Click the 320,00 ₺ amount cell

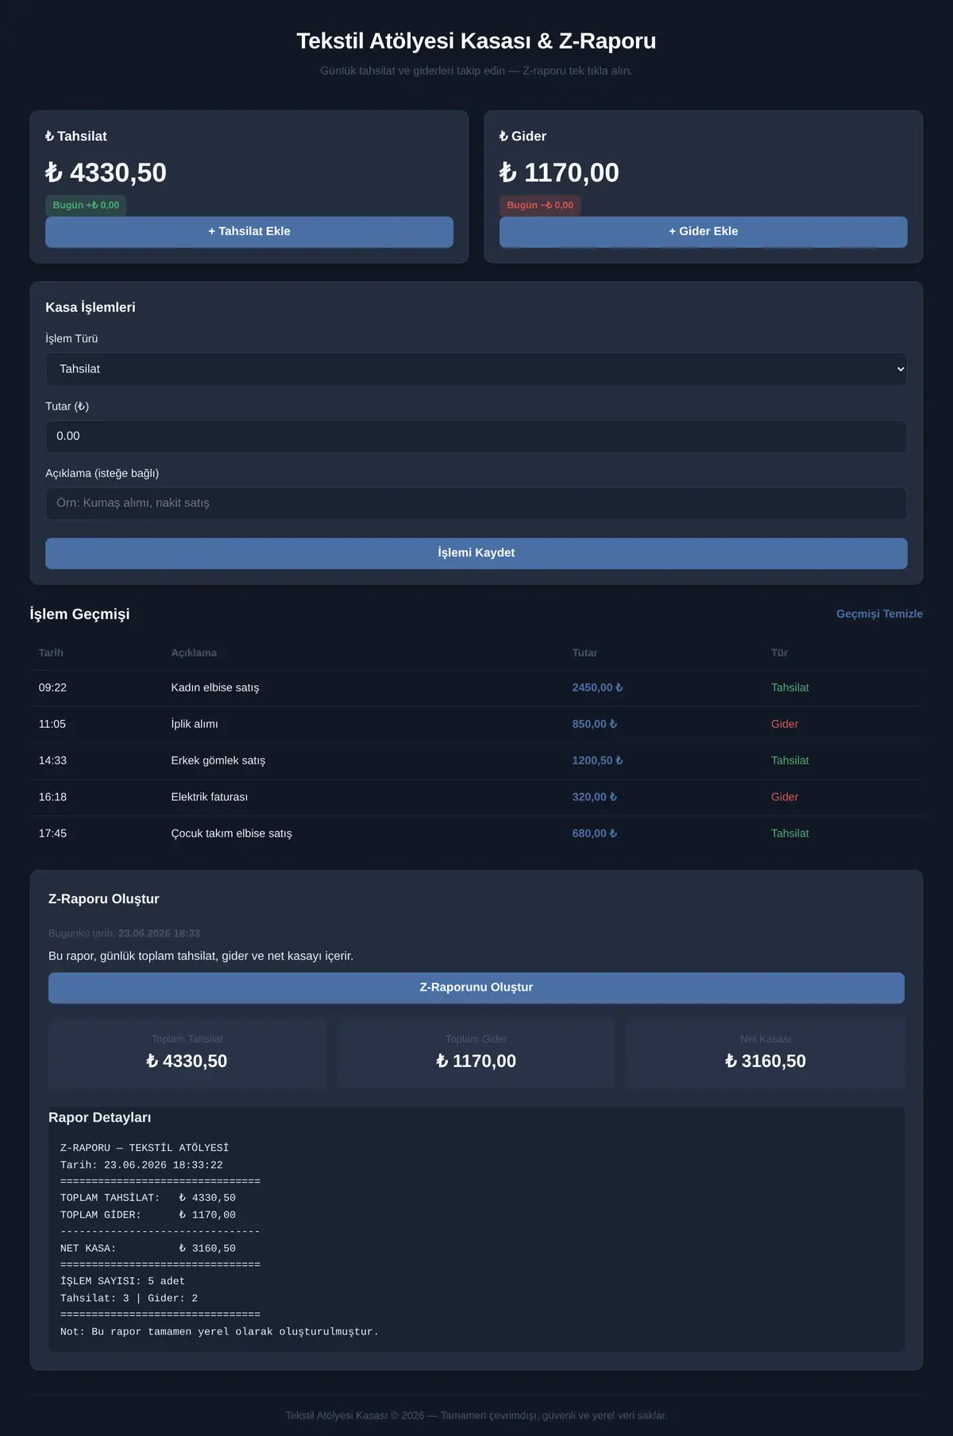tap(594, 797)
